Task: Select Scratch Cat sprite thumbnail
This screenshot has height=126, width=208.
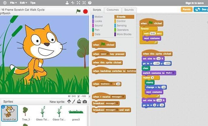Action: coord(9,113)
